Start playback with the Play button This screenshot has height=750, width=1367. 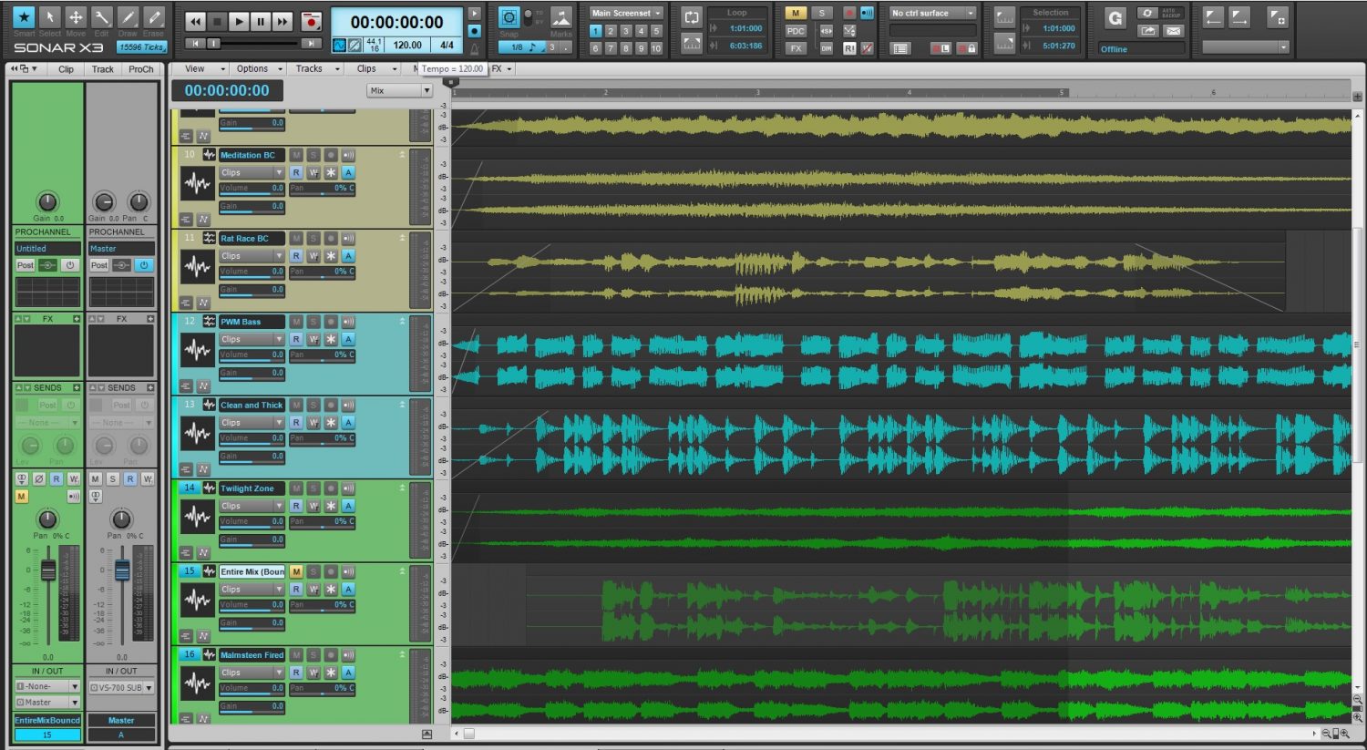[239, 21]
